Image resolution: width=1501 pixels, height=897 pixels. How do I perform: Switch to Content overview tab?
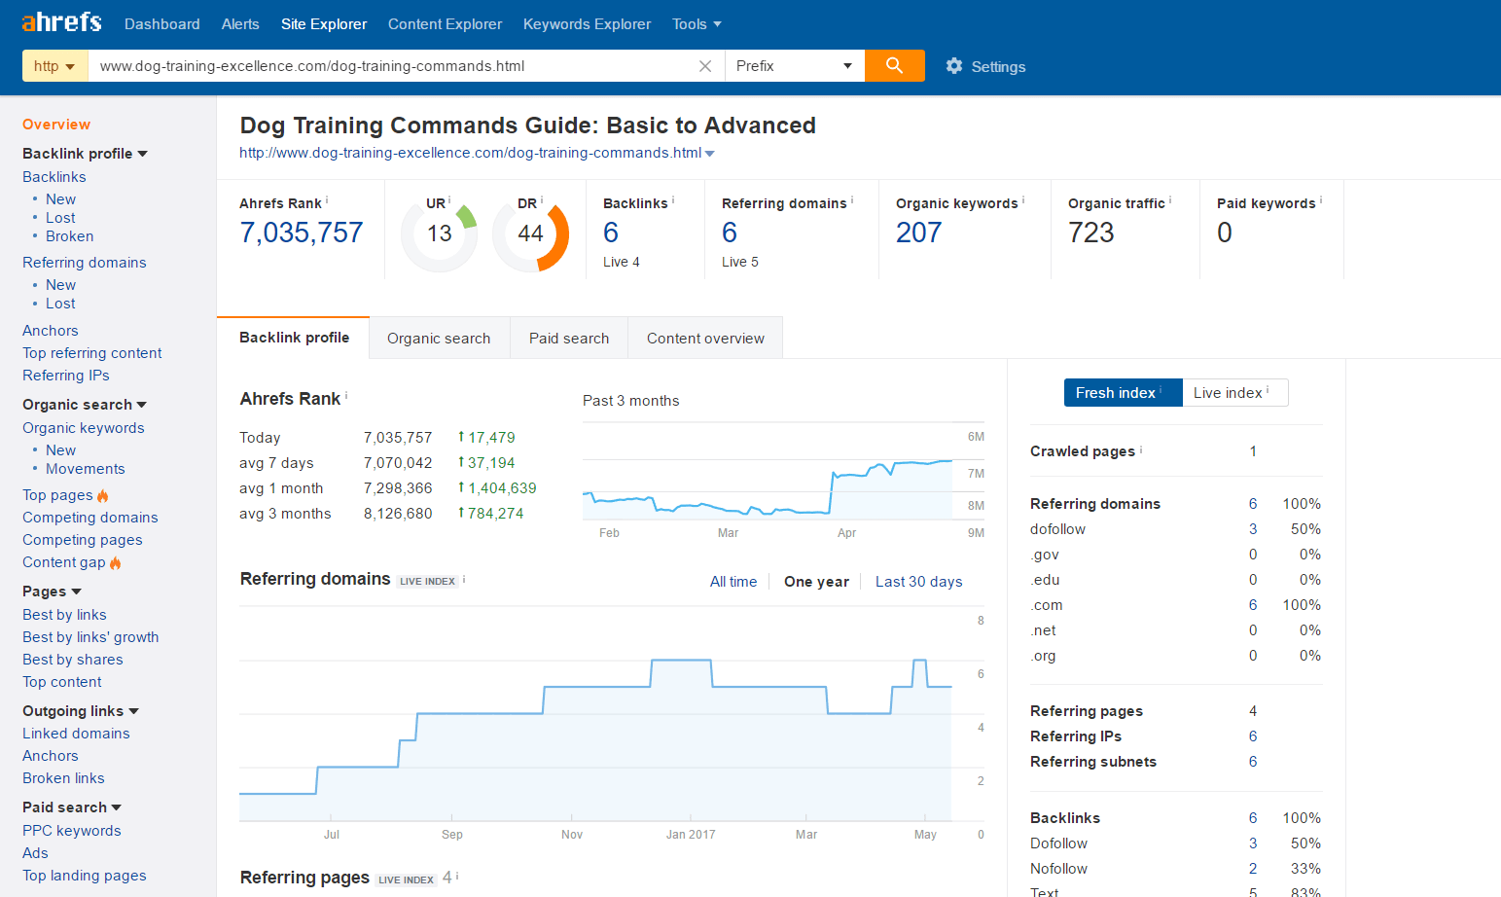705,339
